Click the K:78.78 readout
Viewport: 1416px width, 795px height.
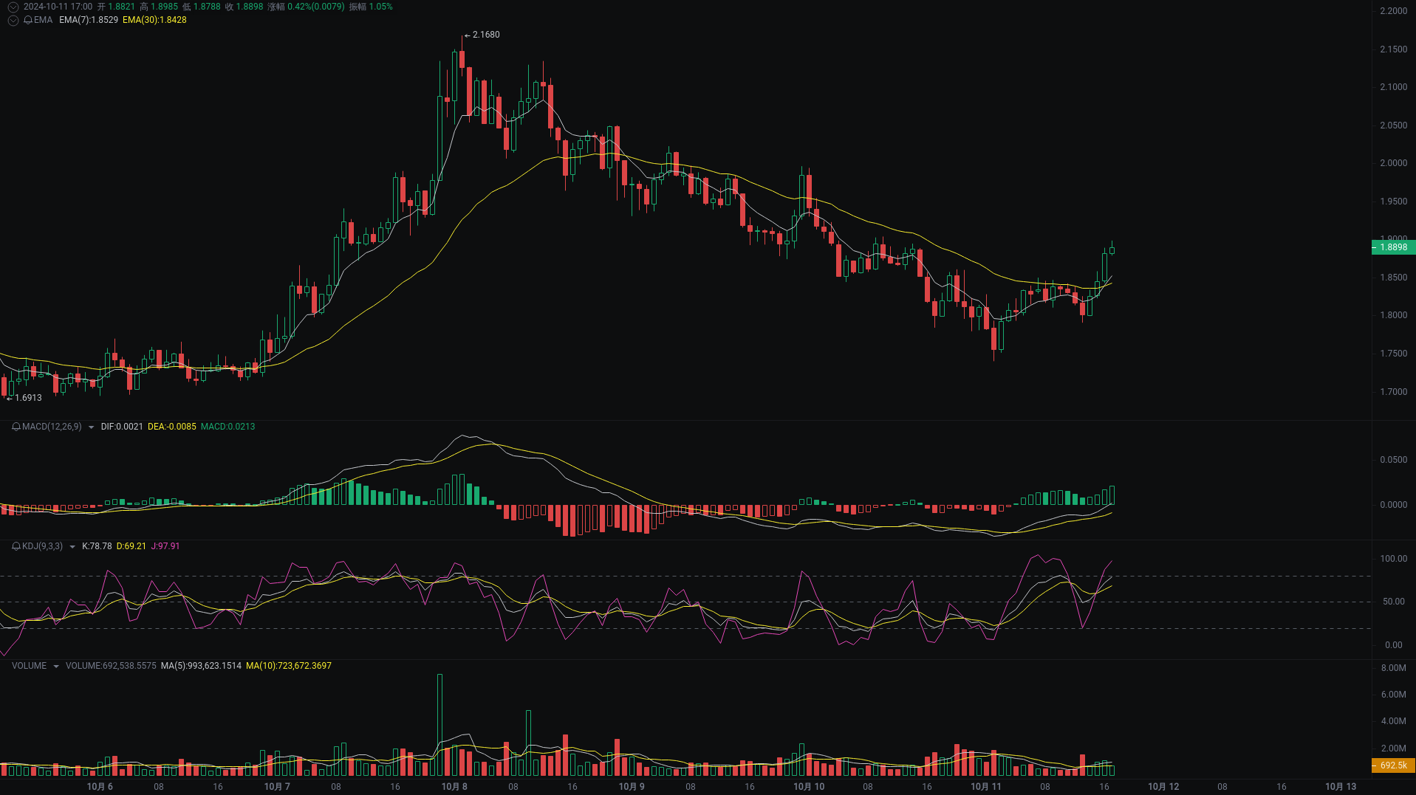point(97,546)
